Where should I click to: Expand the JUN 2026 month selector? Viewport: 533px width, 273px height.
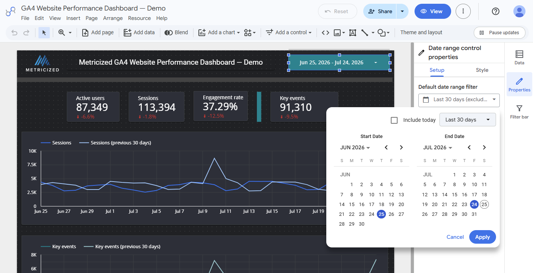pos(355,147)
